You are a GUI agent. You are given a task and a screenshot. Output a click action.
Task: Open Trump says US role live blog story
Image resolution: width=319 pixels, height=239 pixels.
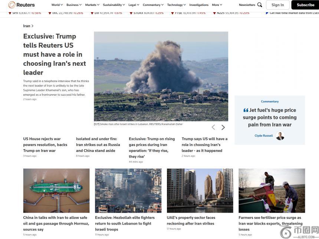[x=204, y=145]
